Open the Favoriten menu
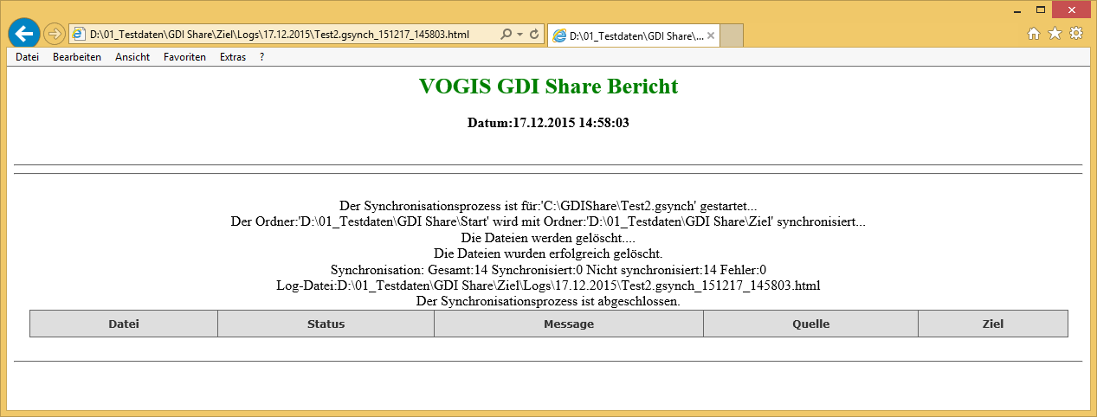Screen dimensions: 1097x417 184,57
